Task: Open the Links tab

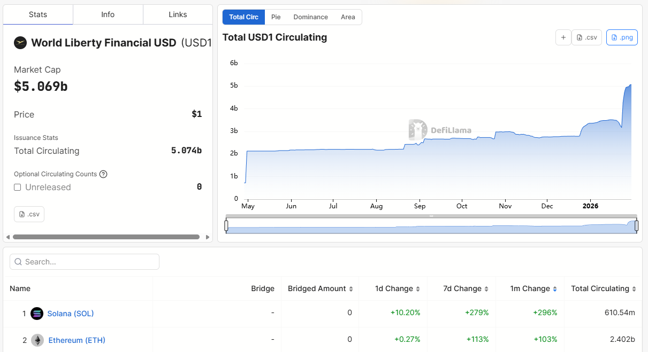Action: pos(178,14)
